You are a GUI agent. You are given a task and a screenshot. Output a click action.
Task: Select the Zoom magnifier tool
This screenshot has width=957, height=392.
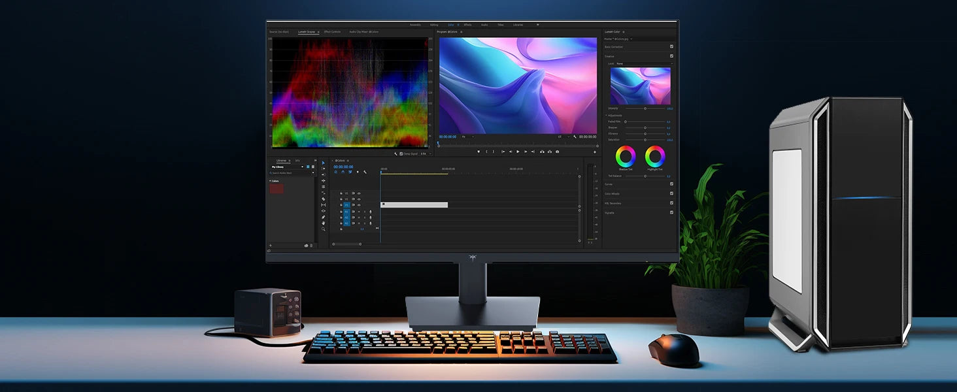click(323, 229)
